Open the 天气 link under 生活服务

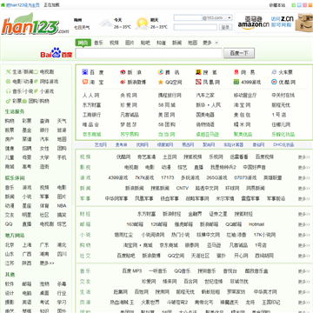(x=62, y=121)
